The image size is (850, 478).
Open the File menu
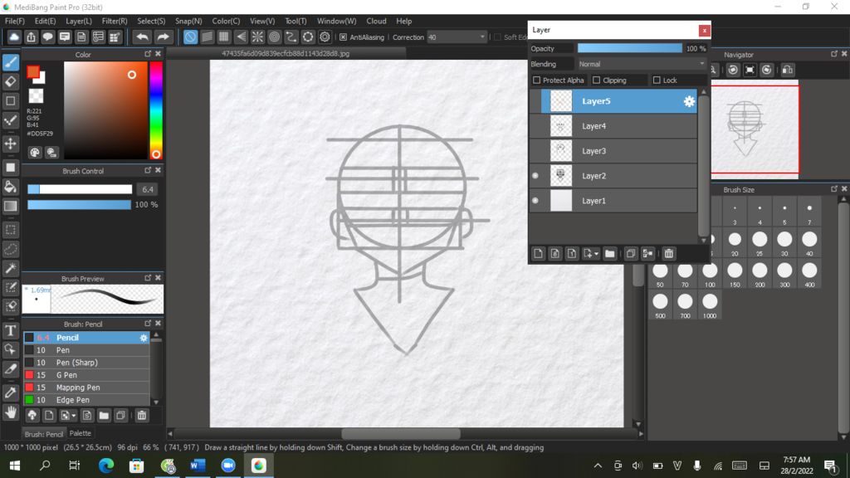(15, 21)
